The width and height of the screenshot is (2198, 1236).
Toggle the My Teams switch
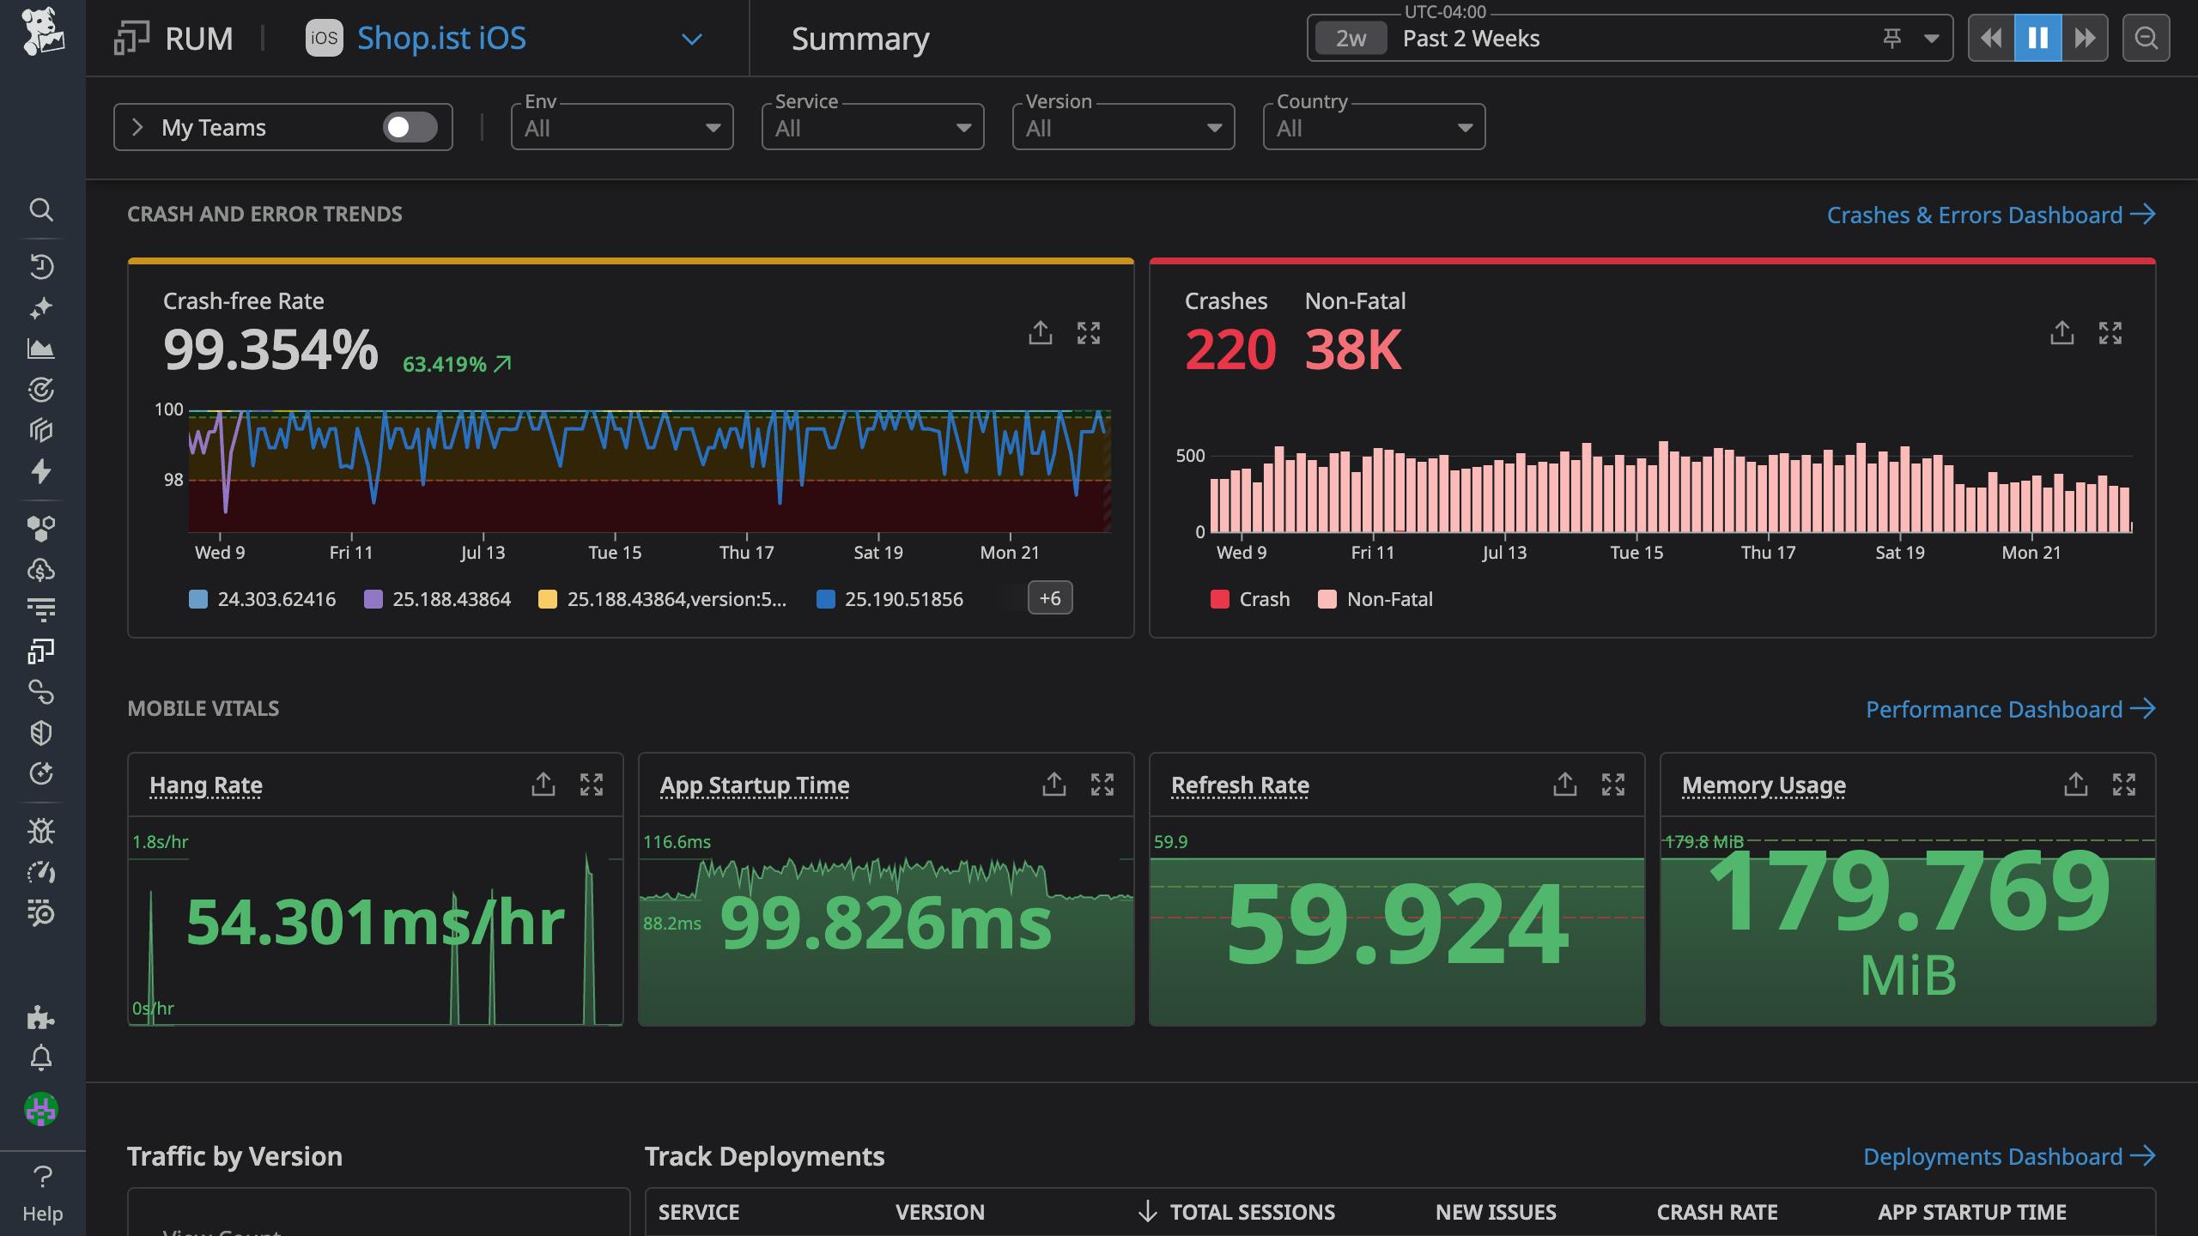(x=410, y=127)
